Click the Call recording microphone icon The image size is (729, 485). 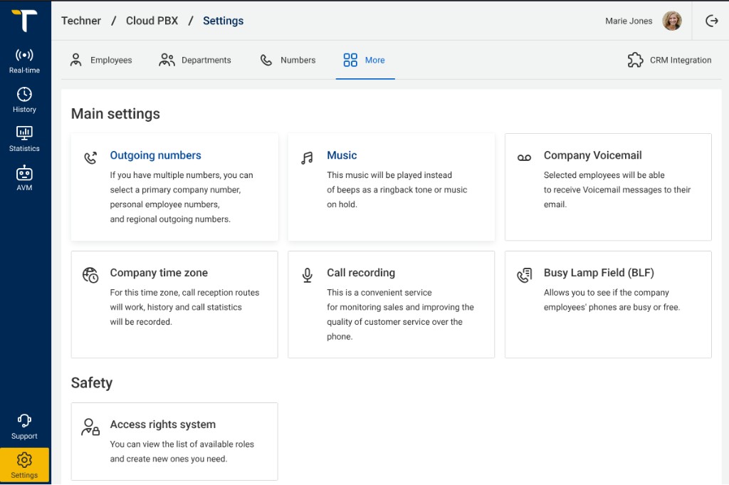click(x=308, y=276)
